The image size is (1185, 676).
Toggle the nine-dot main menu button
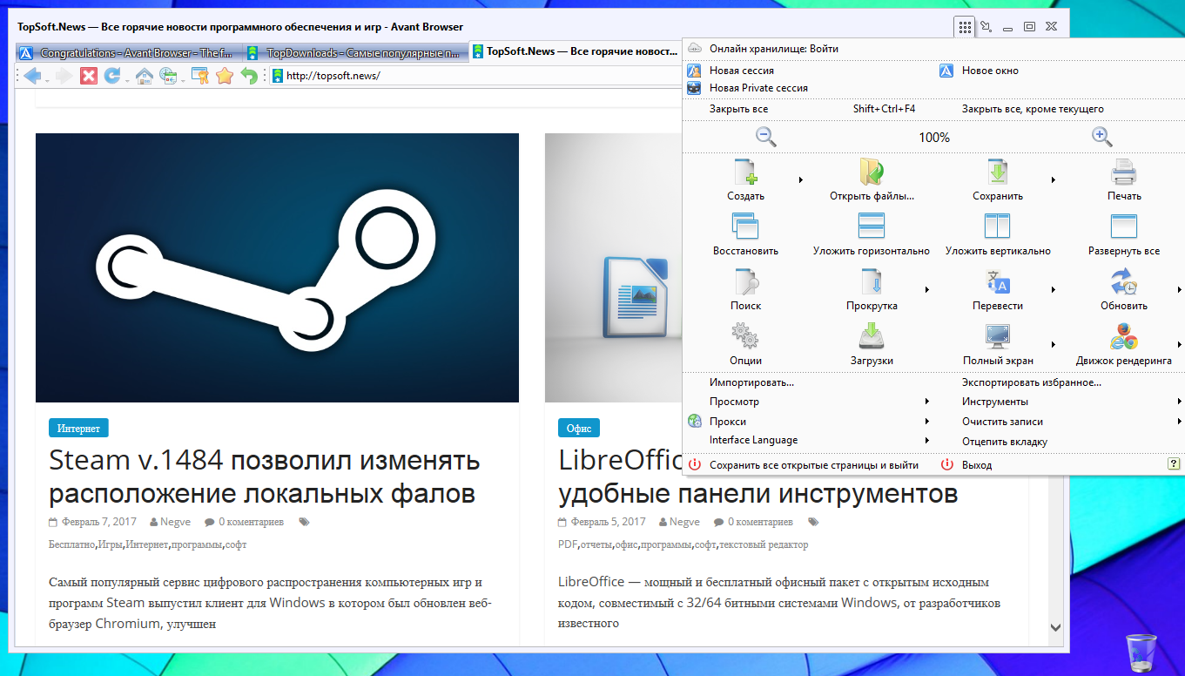pyautogui.click(x=965, y=27)
